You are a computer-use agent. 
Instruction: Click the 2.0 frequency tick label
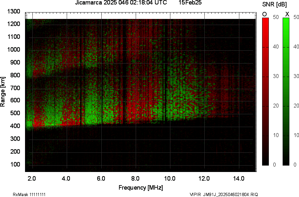pos(32,178)
